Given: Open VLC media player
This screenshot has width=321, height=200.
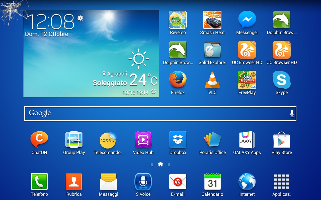Looking at the screenshot, I should [212, 80].
